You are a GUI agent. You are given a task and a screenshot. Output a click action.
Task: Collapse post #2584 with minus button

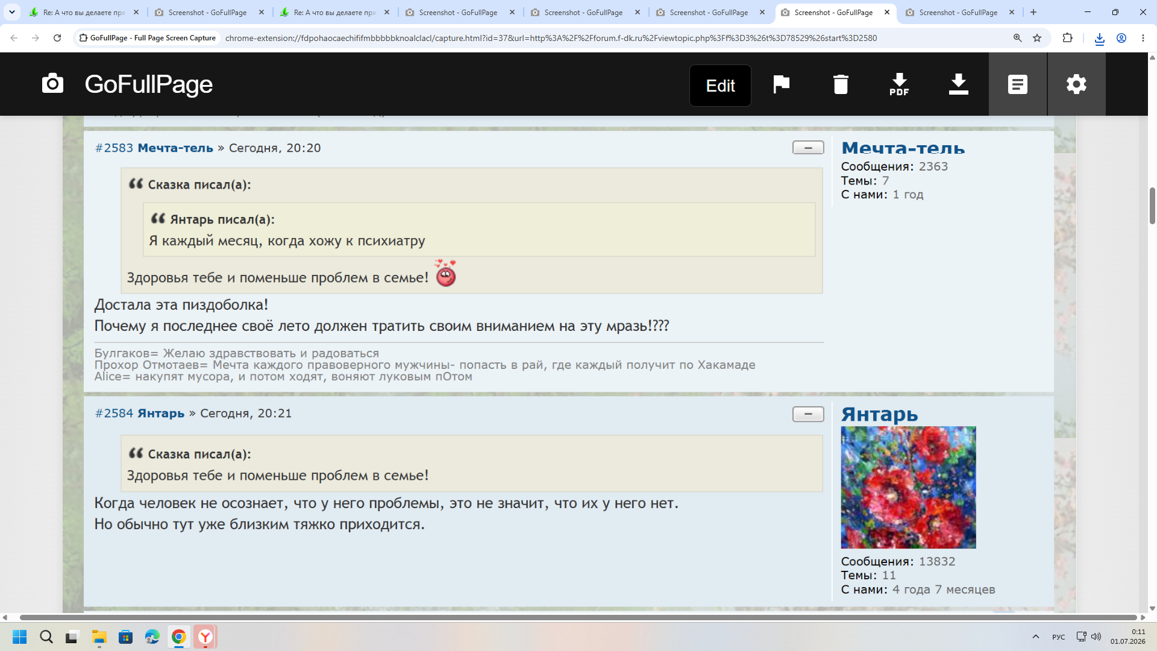(x=808, y=414)
